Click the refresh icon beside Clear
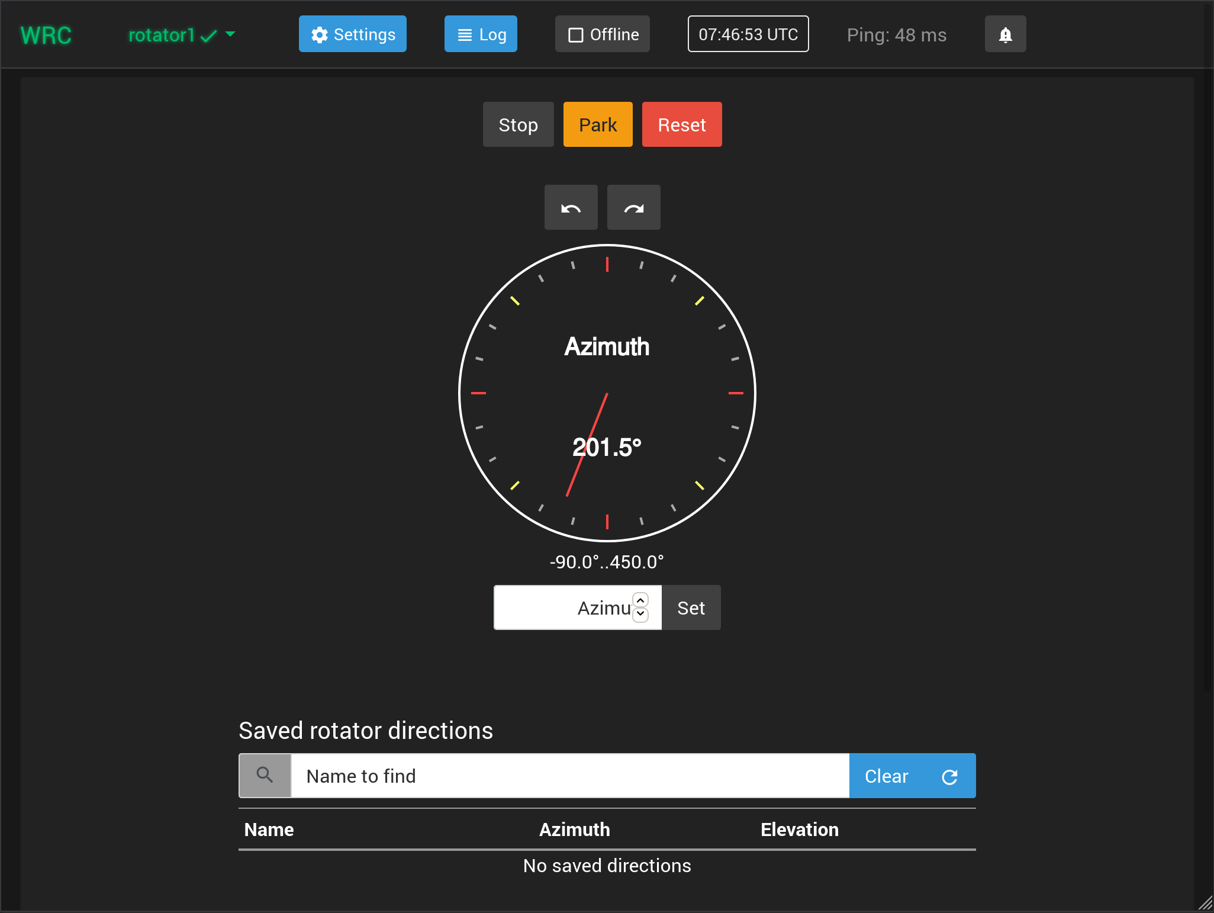This screenshot has width=1214, height=913. pyautogui.click(x=949, y=776)
